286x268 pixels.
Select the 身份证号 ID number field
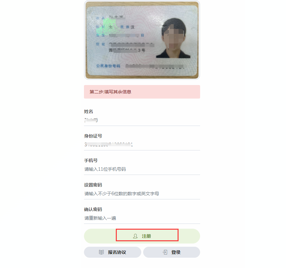[x=142, y=145]
